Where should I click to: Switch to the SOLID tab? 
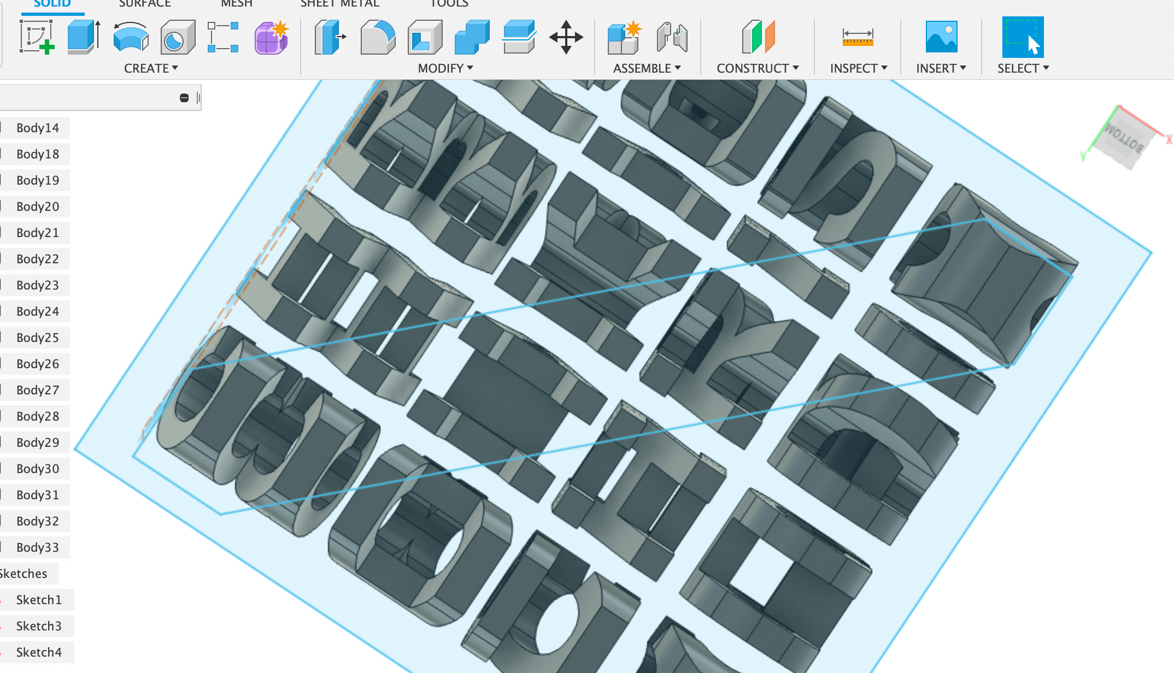(52, 4)
